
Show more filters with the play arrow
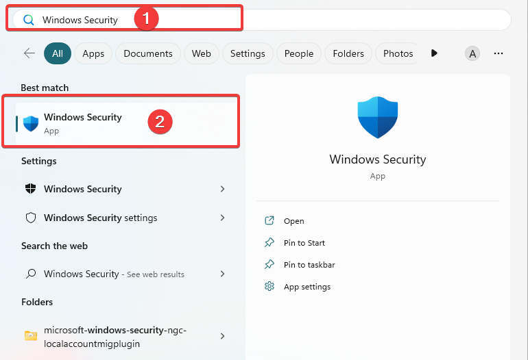click(x=434, y=53)
